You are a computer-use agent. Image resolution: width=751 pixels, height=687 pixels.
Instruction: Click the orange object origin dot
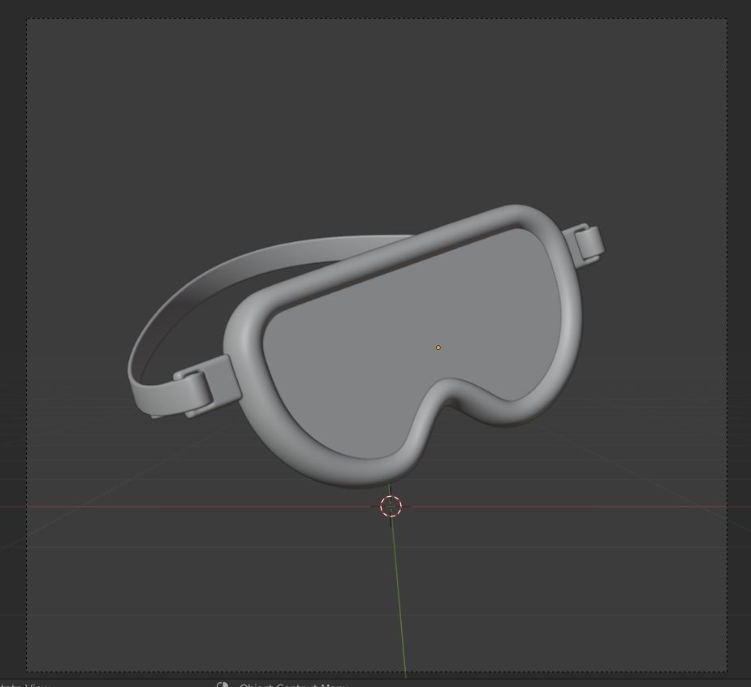point(438,348)
